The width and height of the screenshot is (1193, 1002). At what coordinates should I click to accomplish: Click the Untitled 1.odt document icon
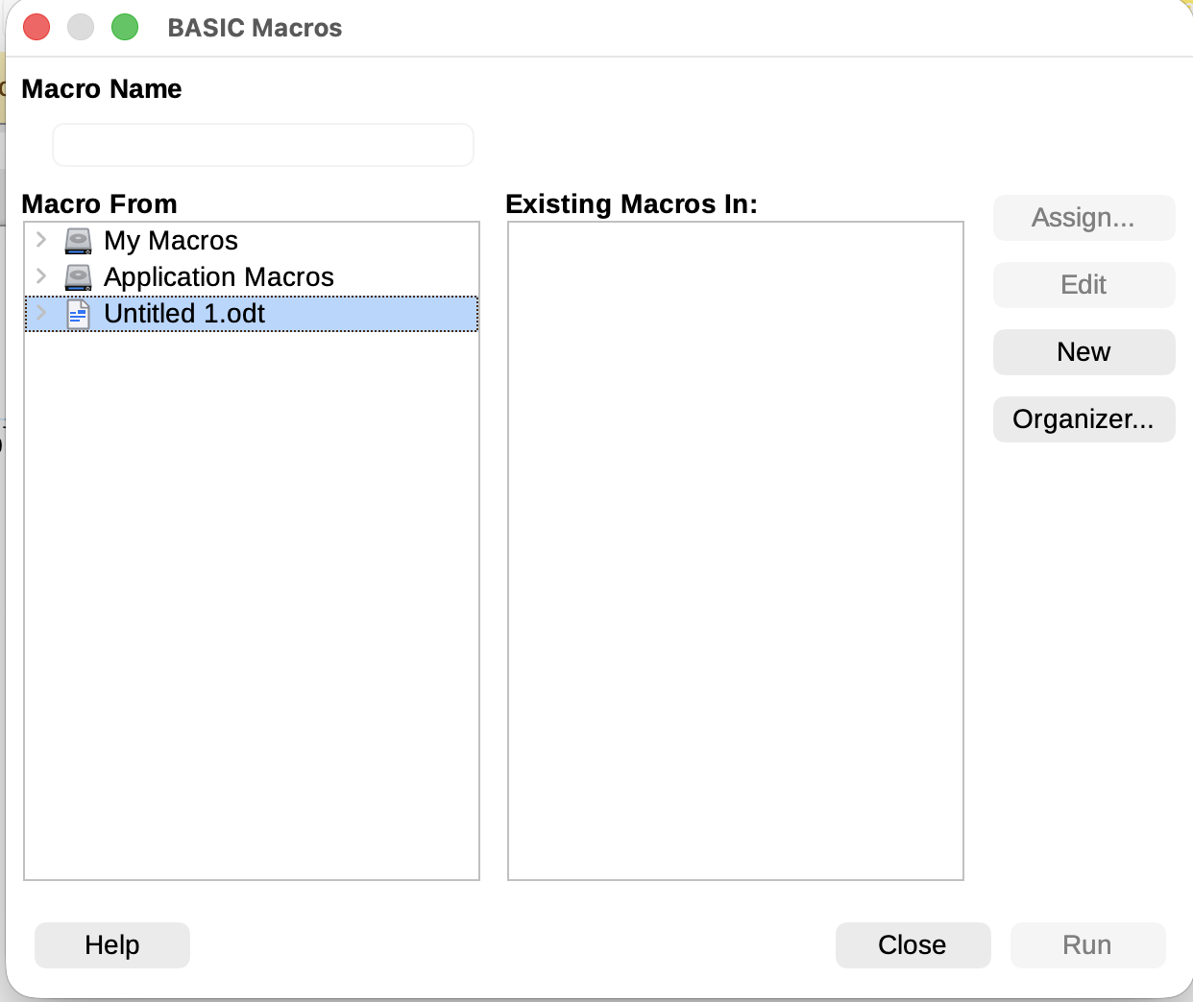coord(78,314)
